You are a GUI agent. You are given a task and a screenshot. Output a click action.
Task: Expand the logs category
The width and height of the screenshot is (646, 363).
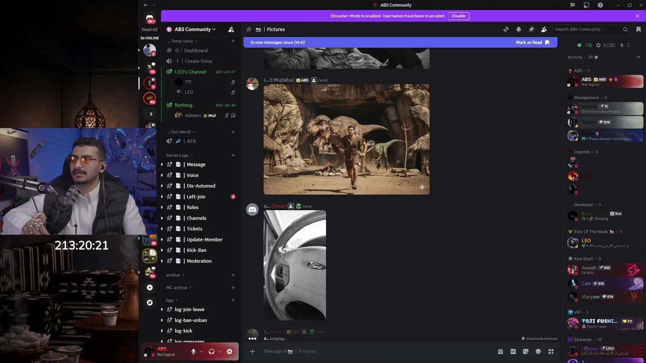click(x=172, y=300)
